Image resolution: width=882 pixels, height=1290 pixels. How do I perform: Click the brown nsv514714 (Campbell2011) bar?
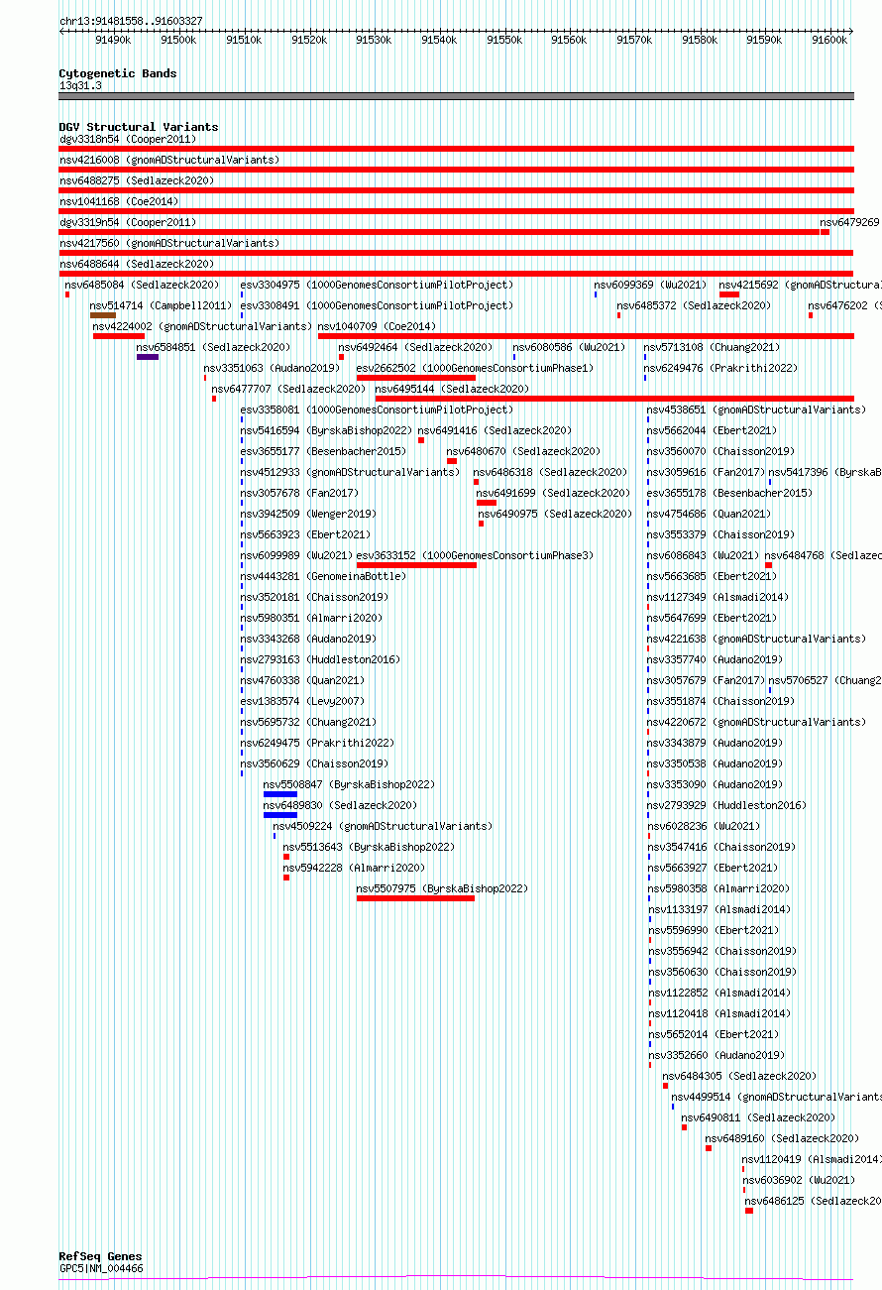[x=103, y=315]
